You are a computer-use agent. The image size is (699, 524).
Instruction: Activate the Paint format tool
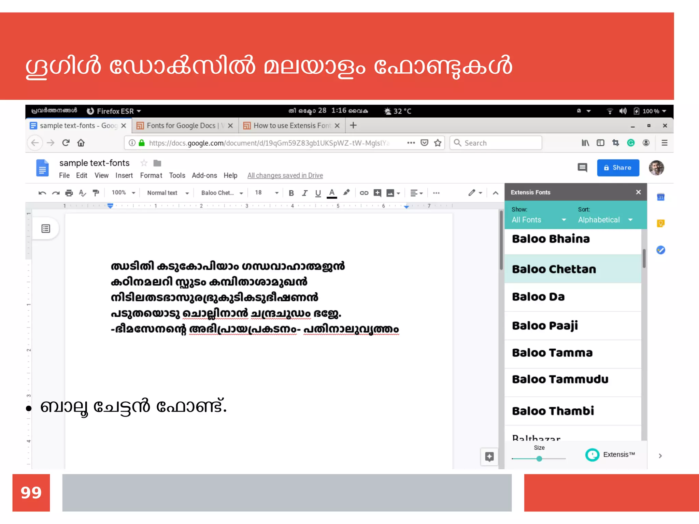96,193
